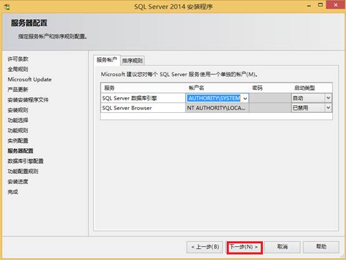This screenshot has width=346, height=260.
Task: Close the SQL Server 2014 setup window
Action: pyautogui.click(x=335, y=5)
